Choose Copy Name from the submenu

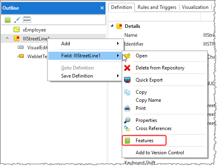(x=148, y=100)
